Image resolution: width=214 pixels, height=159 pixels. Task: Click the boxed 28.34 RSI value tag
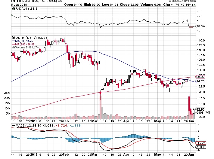coord(200,26)
